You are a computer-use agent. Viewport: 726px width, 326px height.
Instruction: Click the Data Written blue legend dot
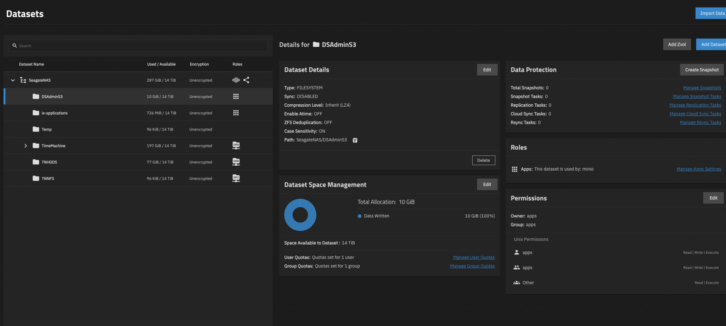point(360,216)
